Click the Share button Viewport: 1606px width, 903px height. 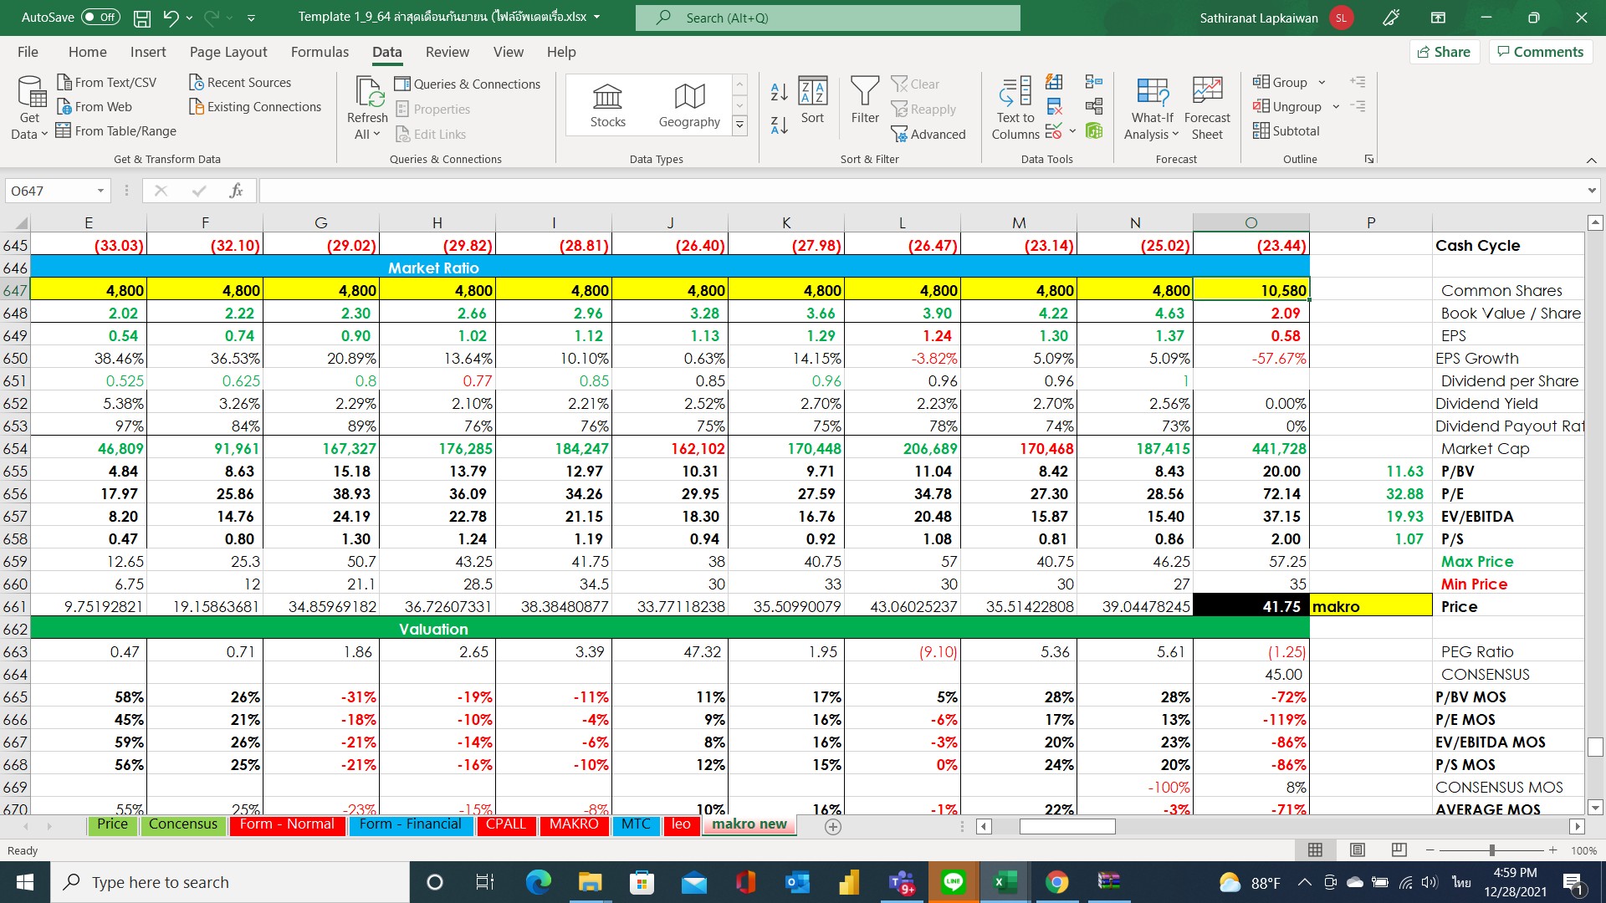point(1444,52)
